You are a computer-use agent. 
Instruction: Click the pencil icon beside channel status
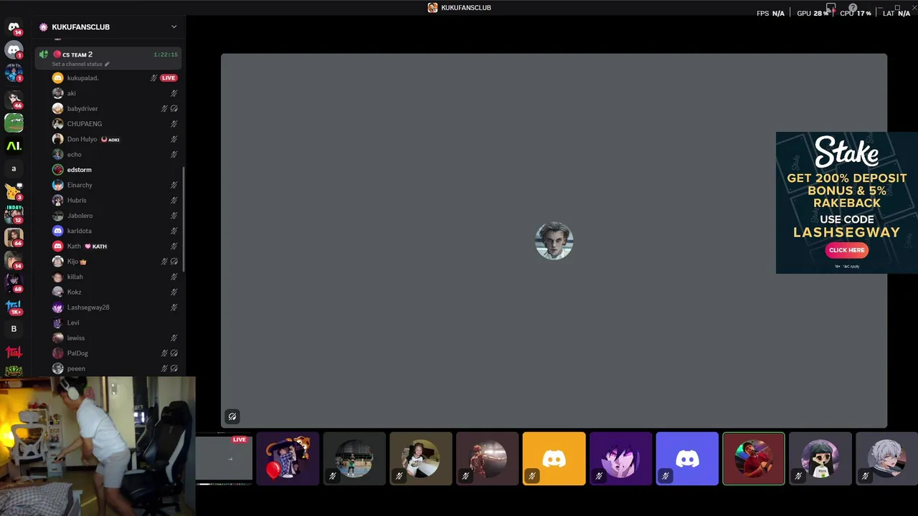click(x=107, y=64)
